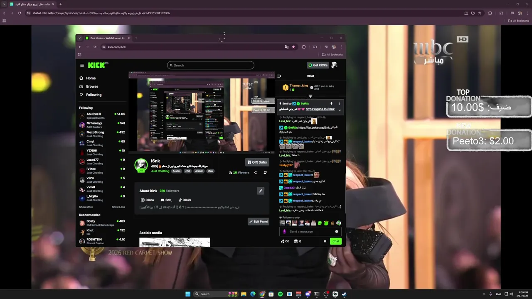Open chat settings gear icon
This screenshot has height=299, width=532.
[x=325, y=241]
